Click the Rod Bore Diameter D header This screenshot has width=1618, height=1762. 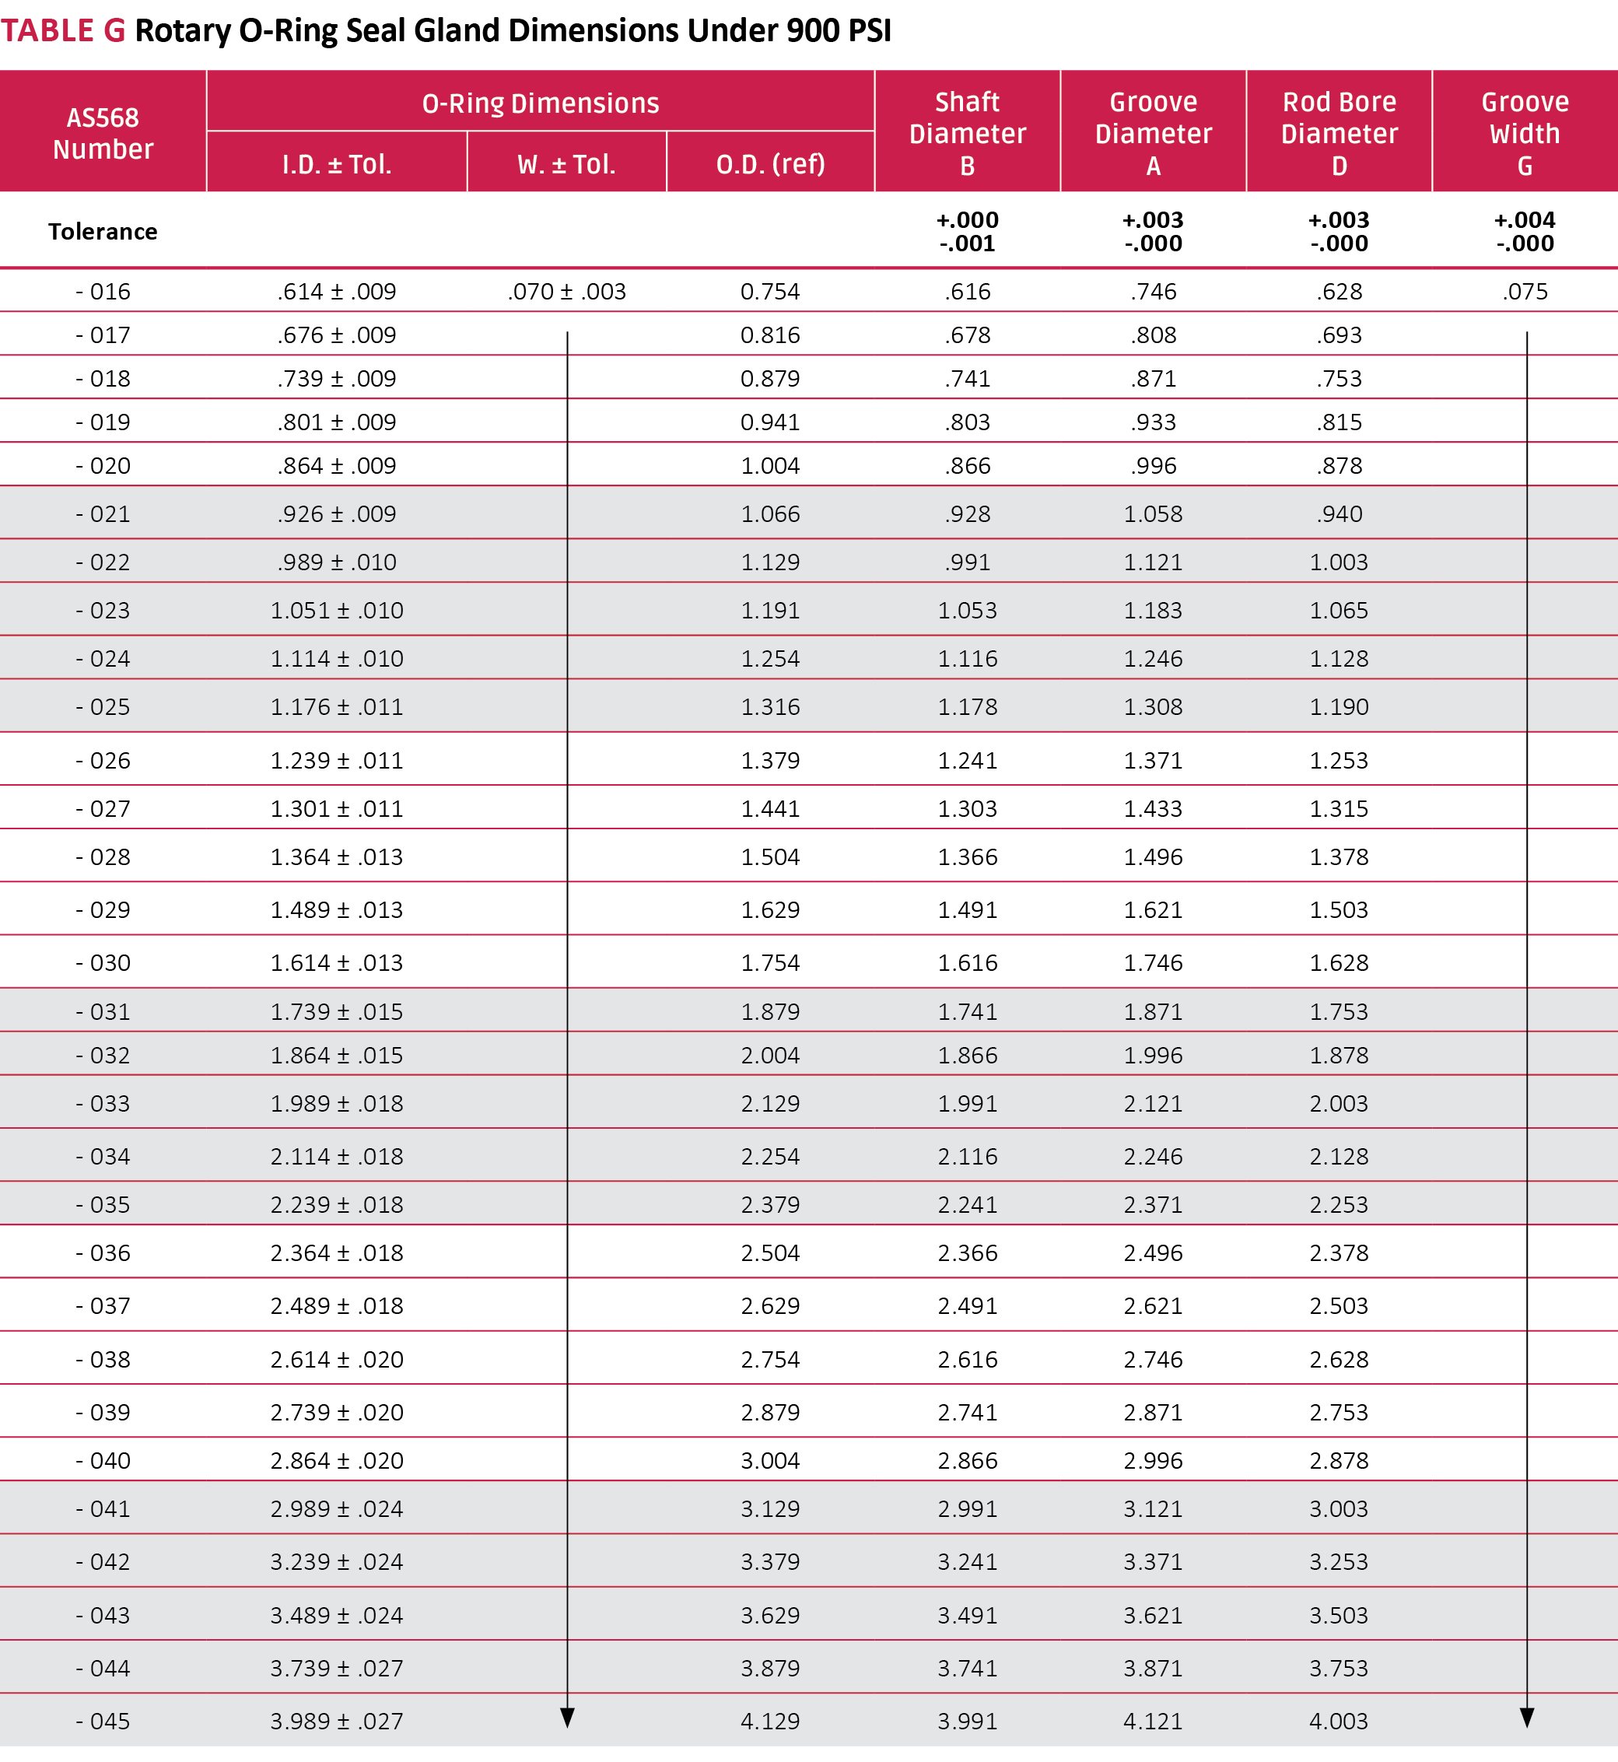tap(1339, 133)
